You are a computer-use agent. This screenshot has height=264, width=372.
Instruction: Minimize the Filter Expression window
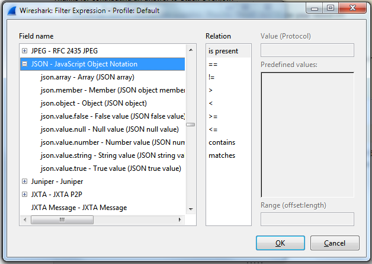[315, 8]
